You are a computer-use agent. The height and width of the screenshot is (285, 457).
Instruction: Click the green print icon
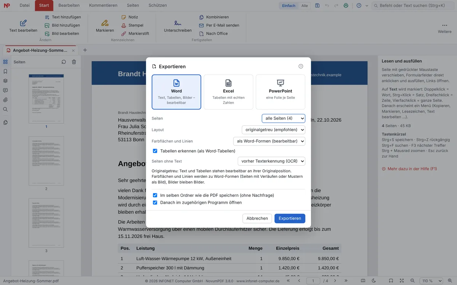[346, 6]
